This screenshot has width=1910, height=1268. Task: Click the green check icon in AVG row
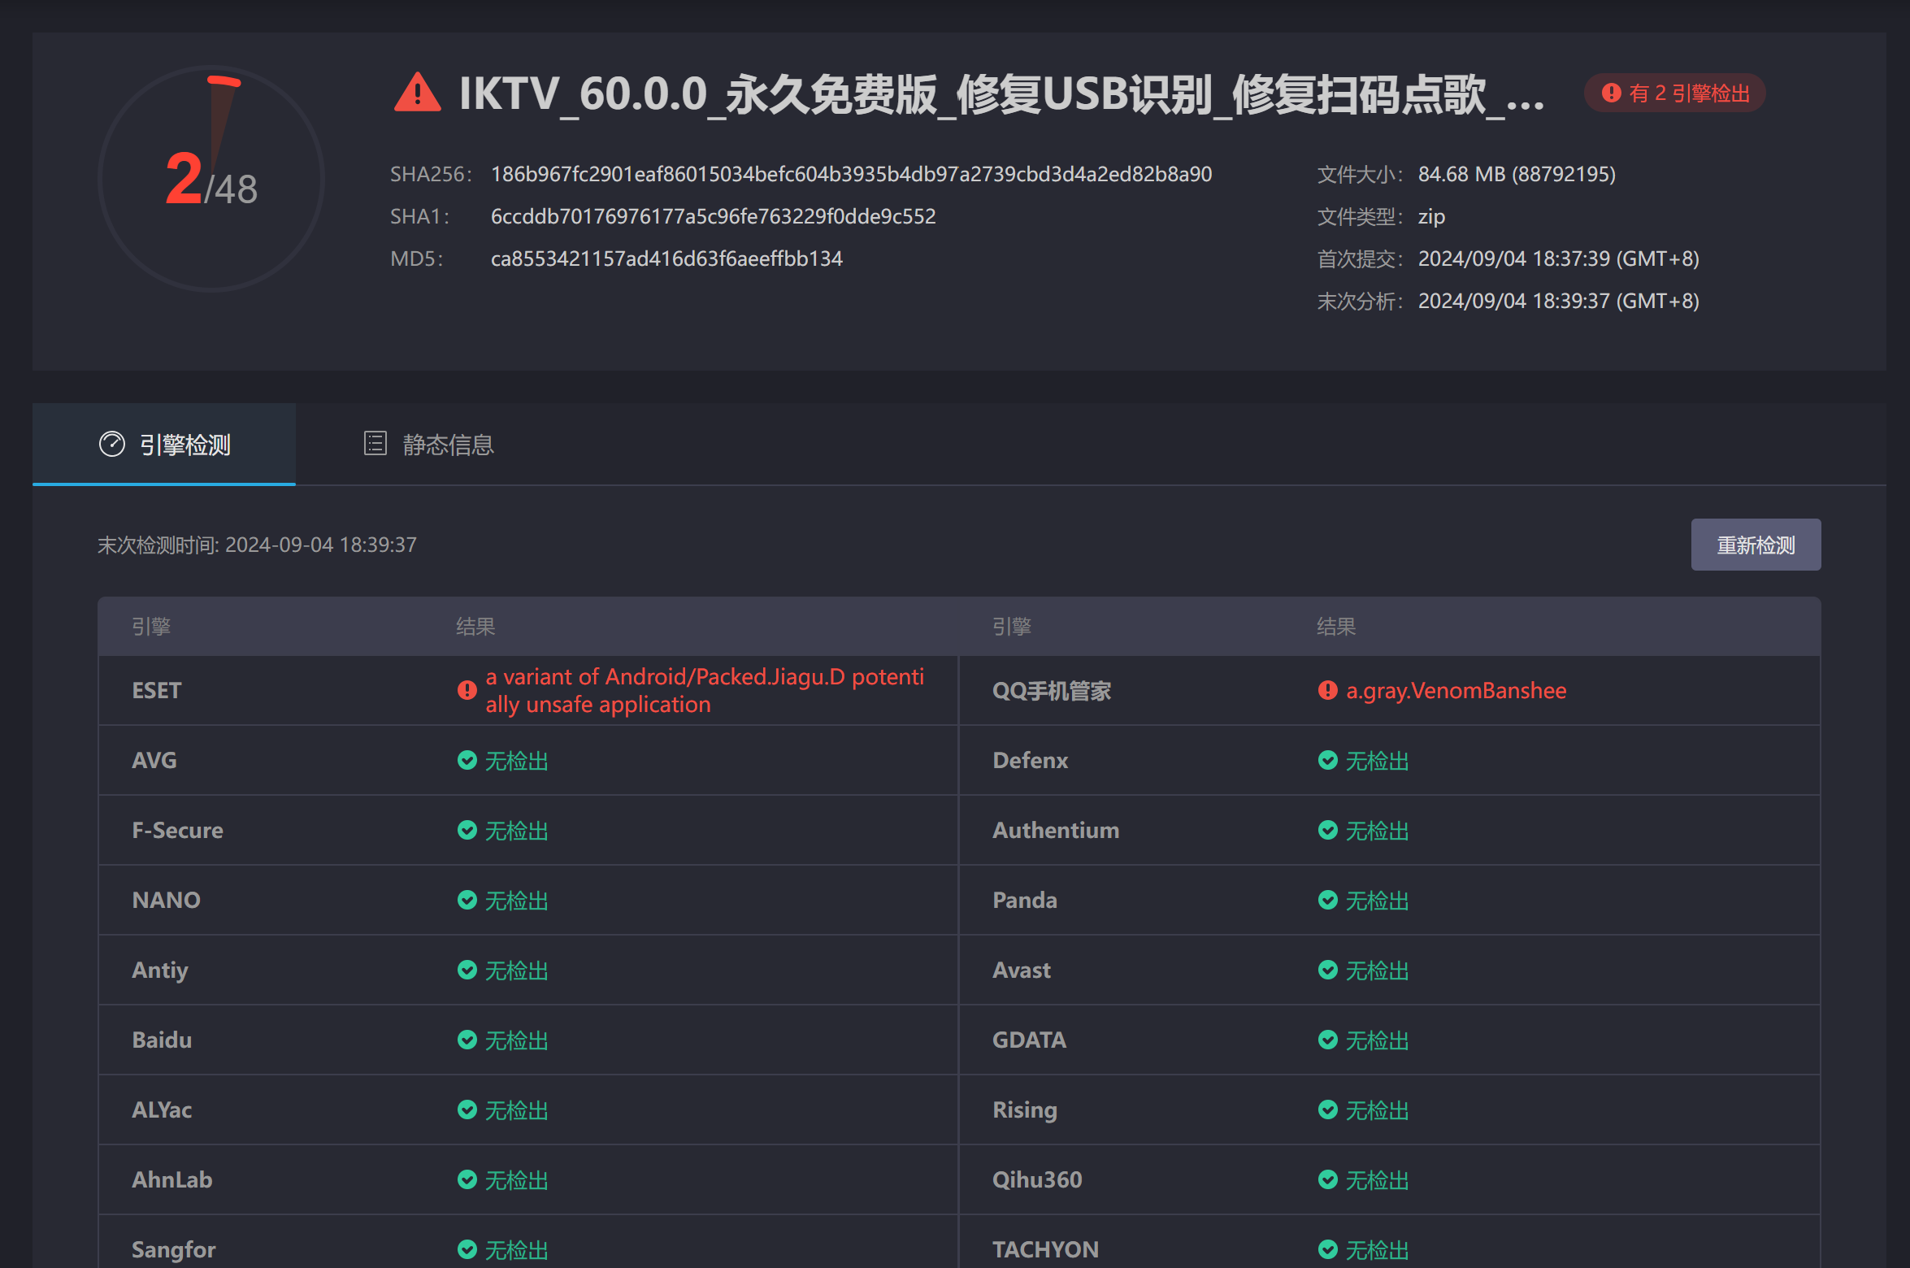pyautogui.click(x=467, y=760)
